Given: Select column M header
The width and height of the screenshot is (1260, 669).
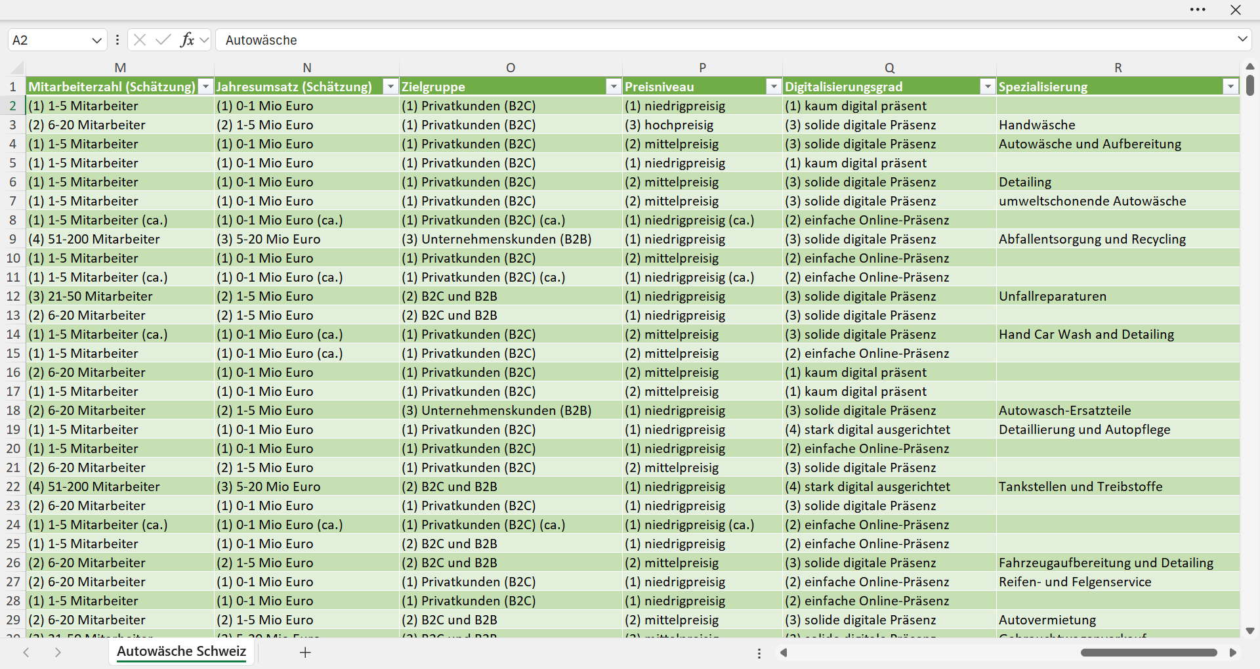Looking at the screenshot, I should (x=120, y=68).
